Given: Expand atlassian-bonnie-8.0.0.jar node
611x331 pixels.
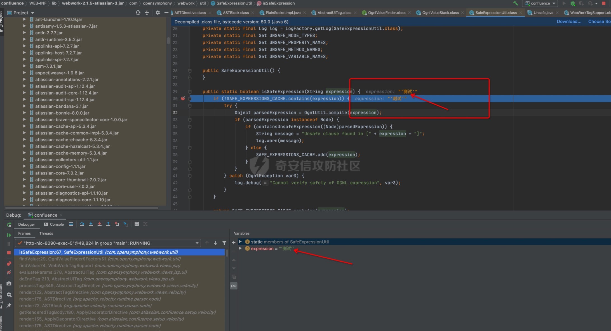Looking at the screenshot, I should 24,113.
